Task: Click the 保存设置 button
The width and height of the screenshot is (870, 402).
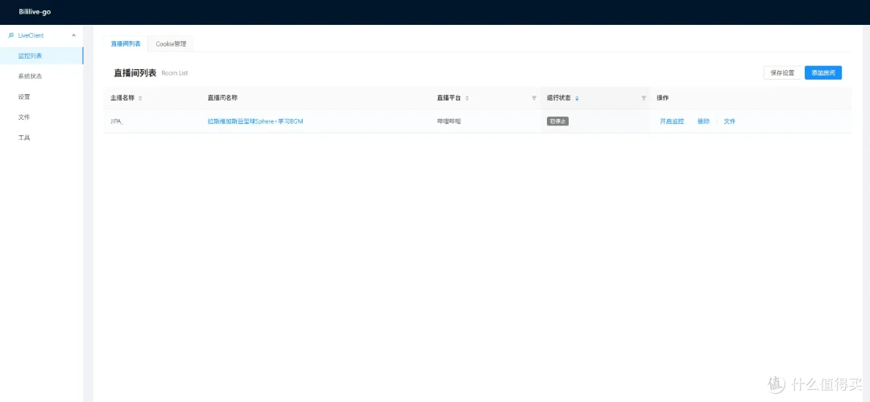Action: point(782,72)
